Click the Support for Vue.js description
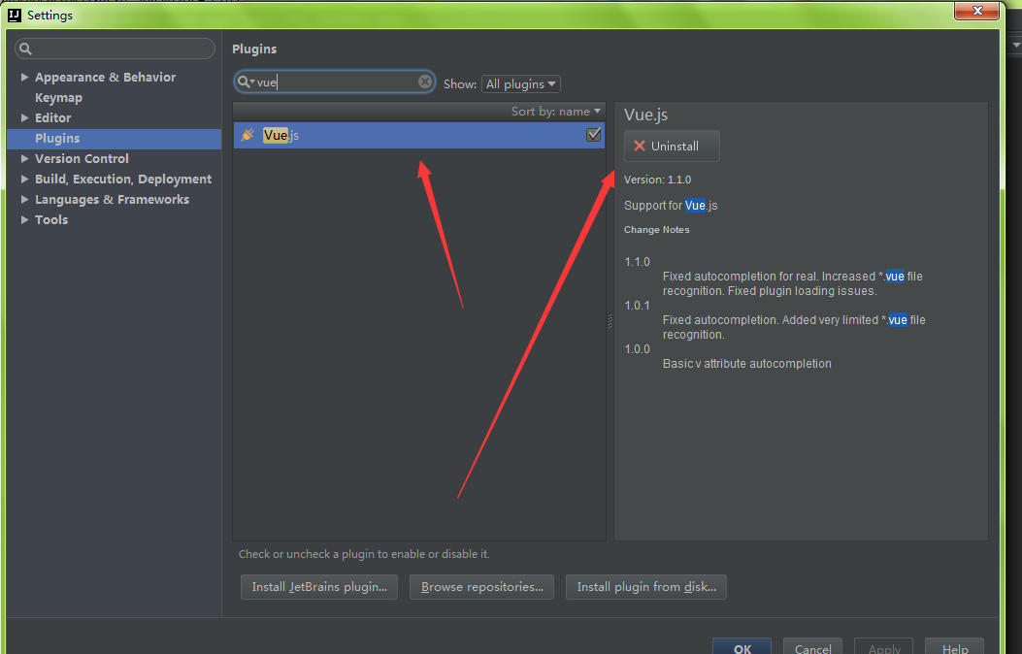The image size is (1022, 654). pyautogui.click(x=671, y=205)
